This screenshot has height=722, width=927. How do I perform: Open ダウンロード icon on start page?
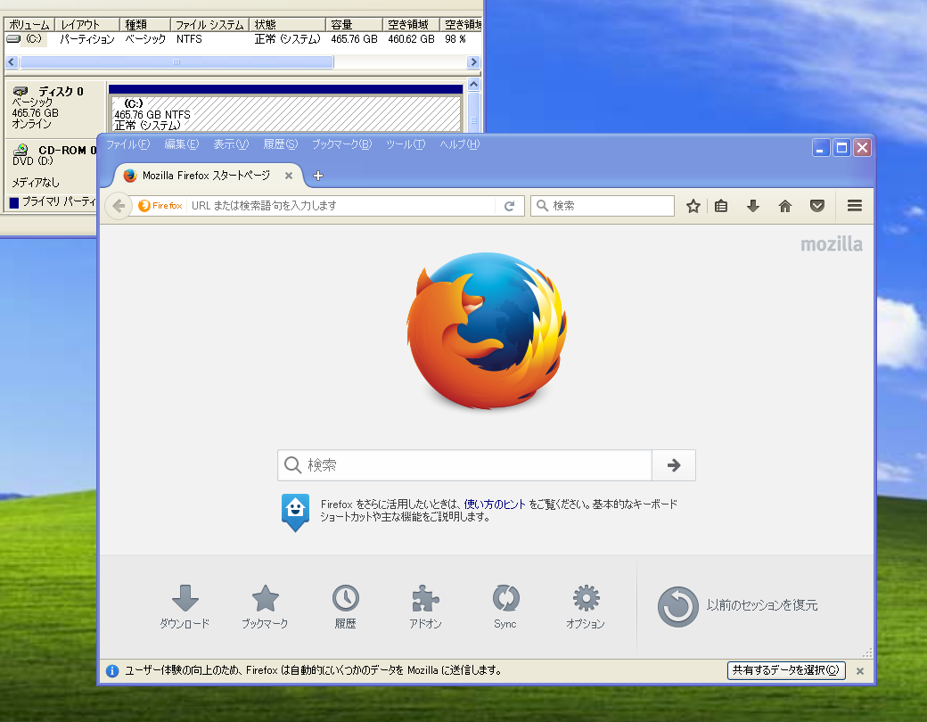(185, 607)
